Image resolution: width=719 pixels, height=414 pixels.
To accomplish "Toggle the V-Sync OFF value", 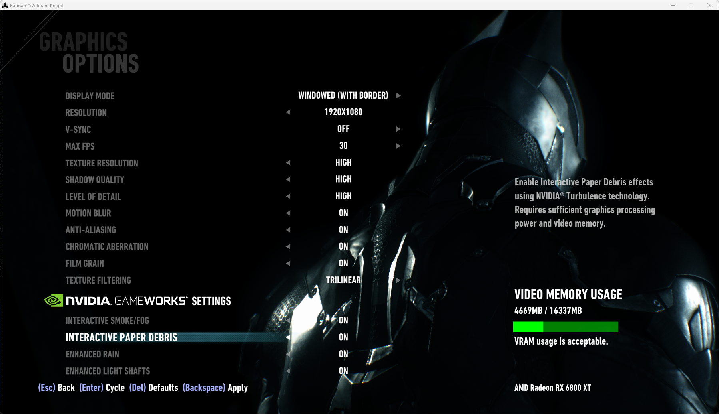I will [343, 129].
